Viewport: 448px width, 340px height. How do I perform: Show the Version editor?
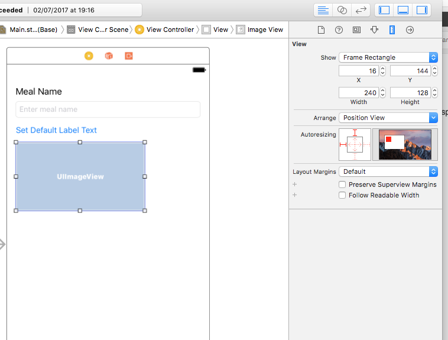[x=361, y=10]
